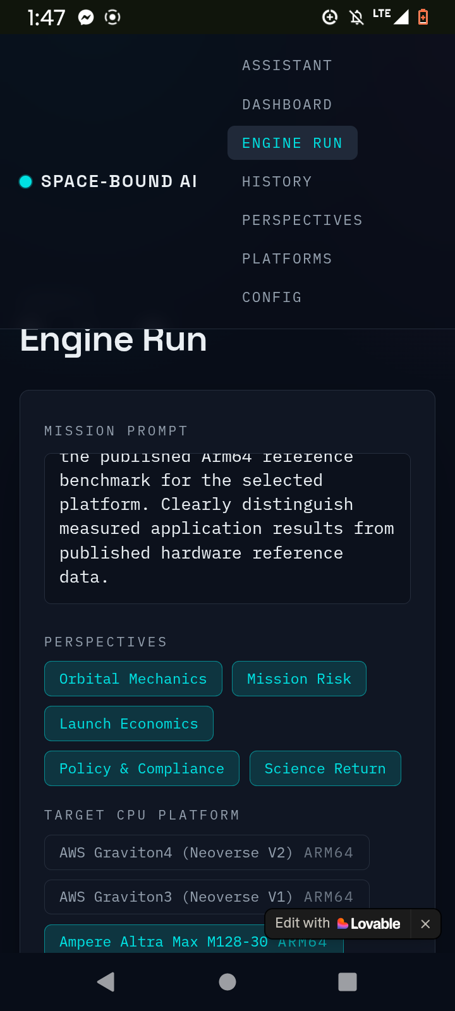
Task: Open the Config page
Action: tap(272, 298)
